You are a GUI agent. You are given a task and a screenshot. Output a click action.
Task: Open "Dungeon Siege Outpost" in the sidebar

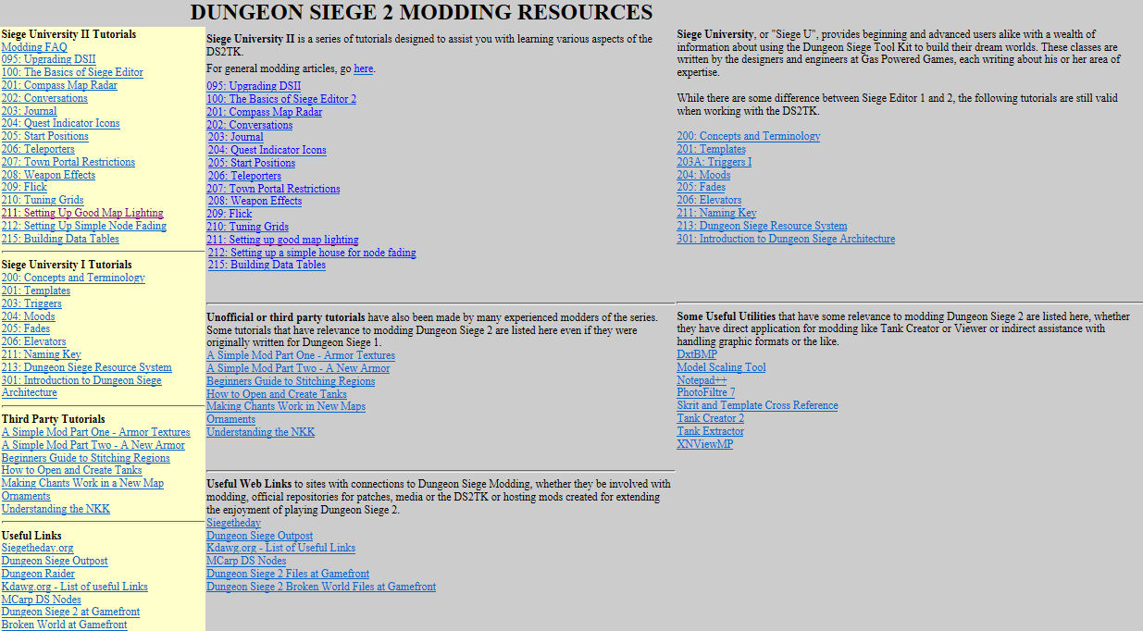click(x=55, y=561)
